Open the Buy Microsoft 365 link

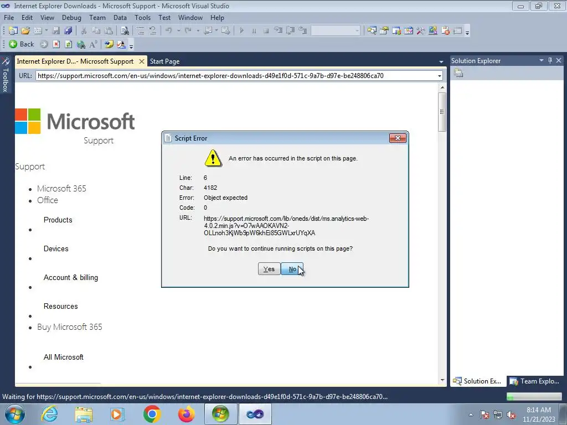pyautogui.click(x=69, y=327)
